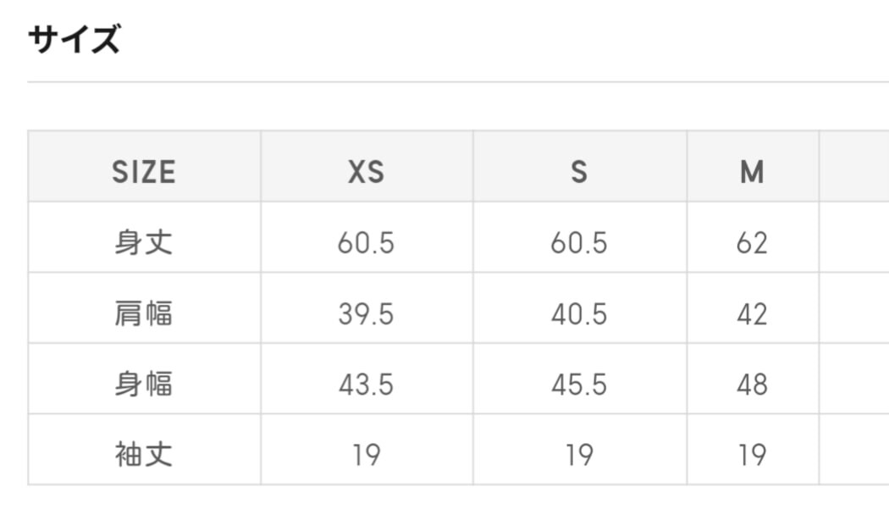Click the S 肩幅 value 40.5
The image size is (889, 520).
[579, 314]
